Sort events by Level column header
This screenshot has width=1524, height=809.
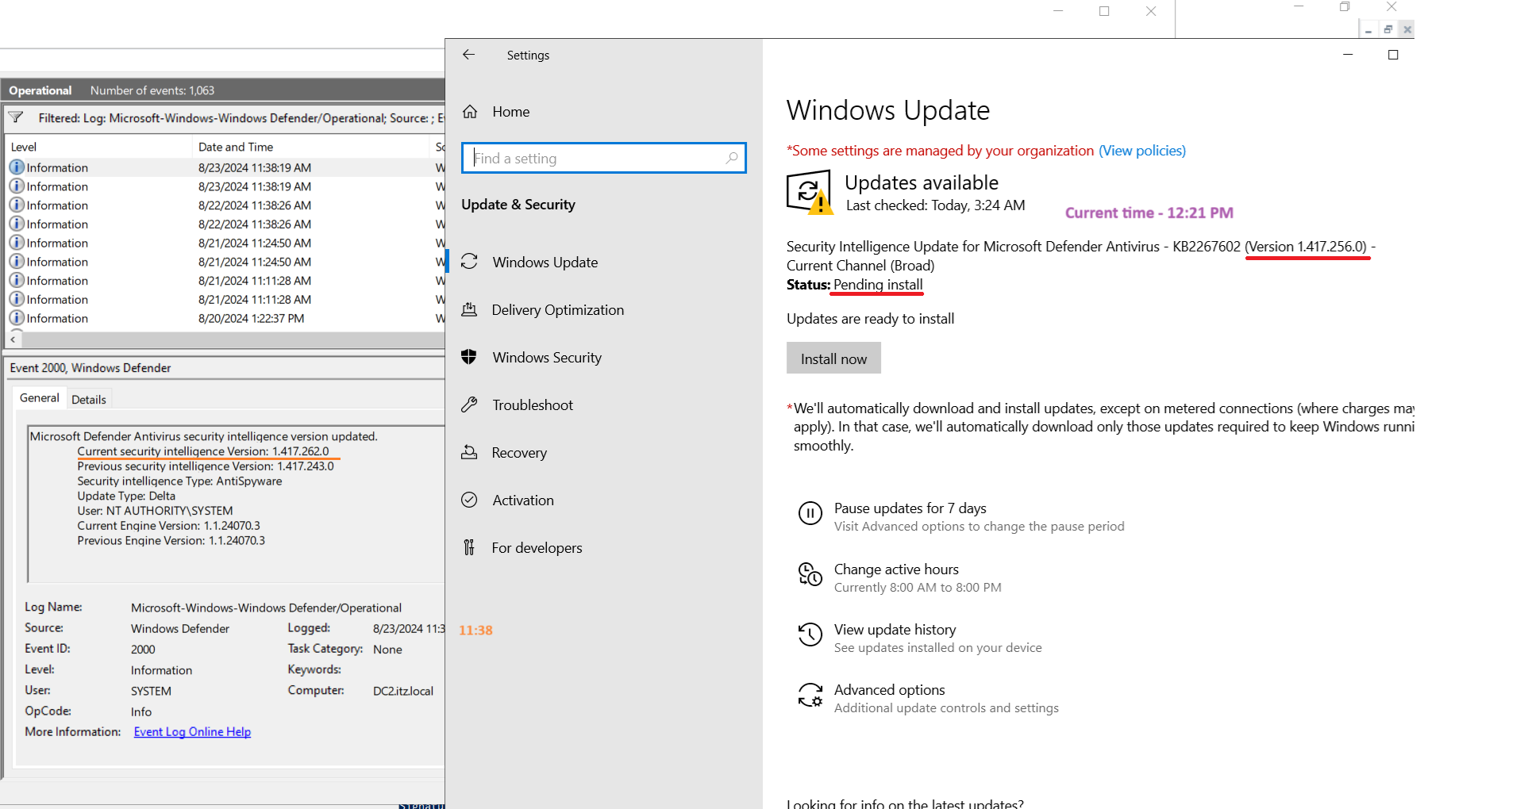98,147
